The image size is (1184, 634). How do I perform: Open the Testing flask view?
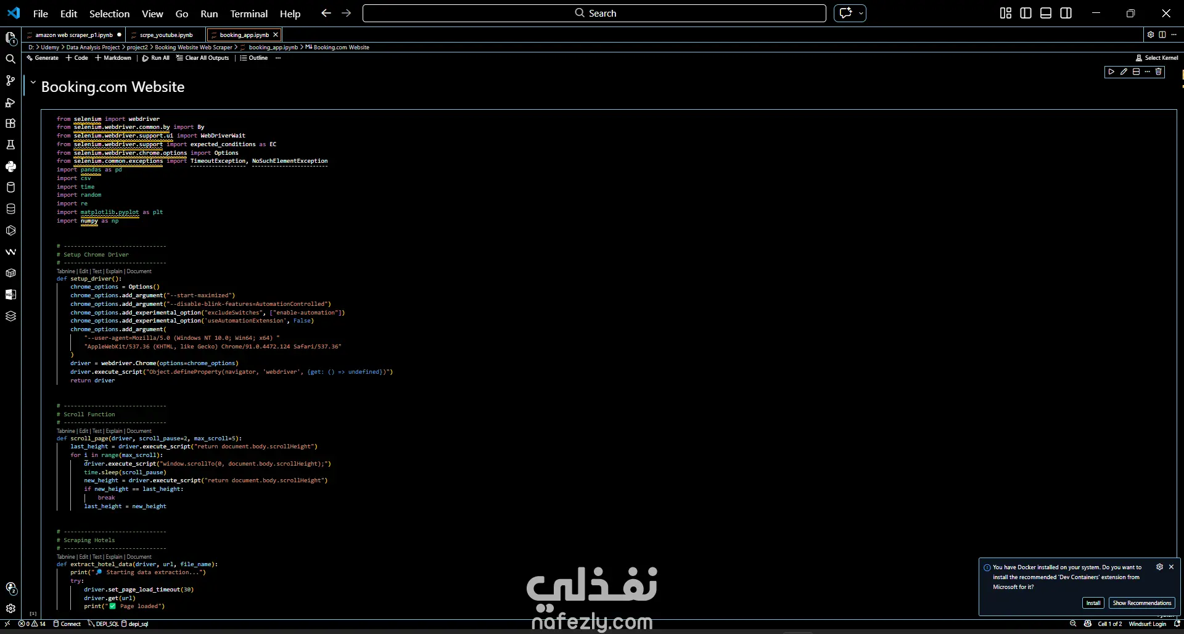click(10, 145)
